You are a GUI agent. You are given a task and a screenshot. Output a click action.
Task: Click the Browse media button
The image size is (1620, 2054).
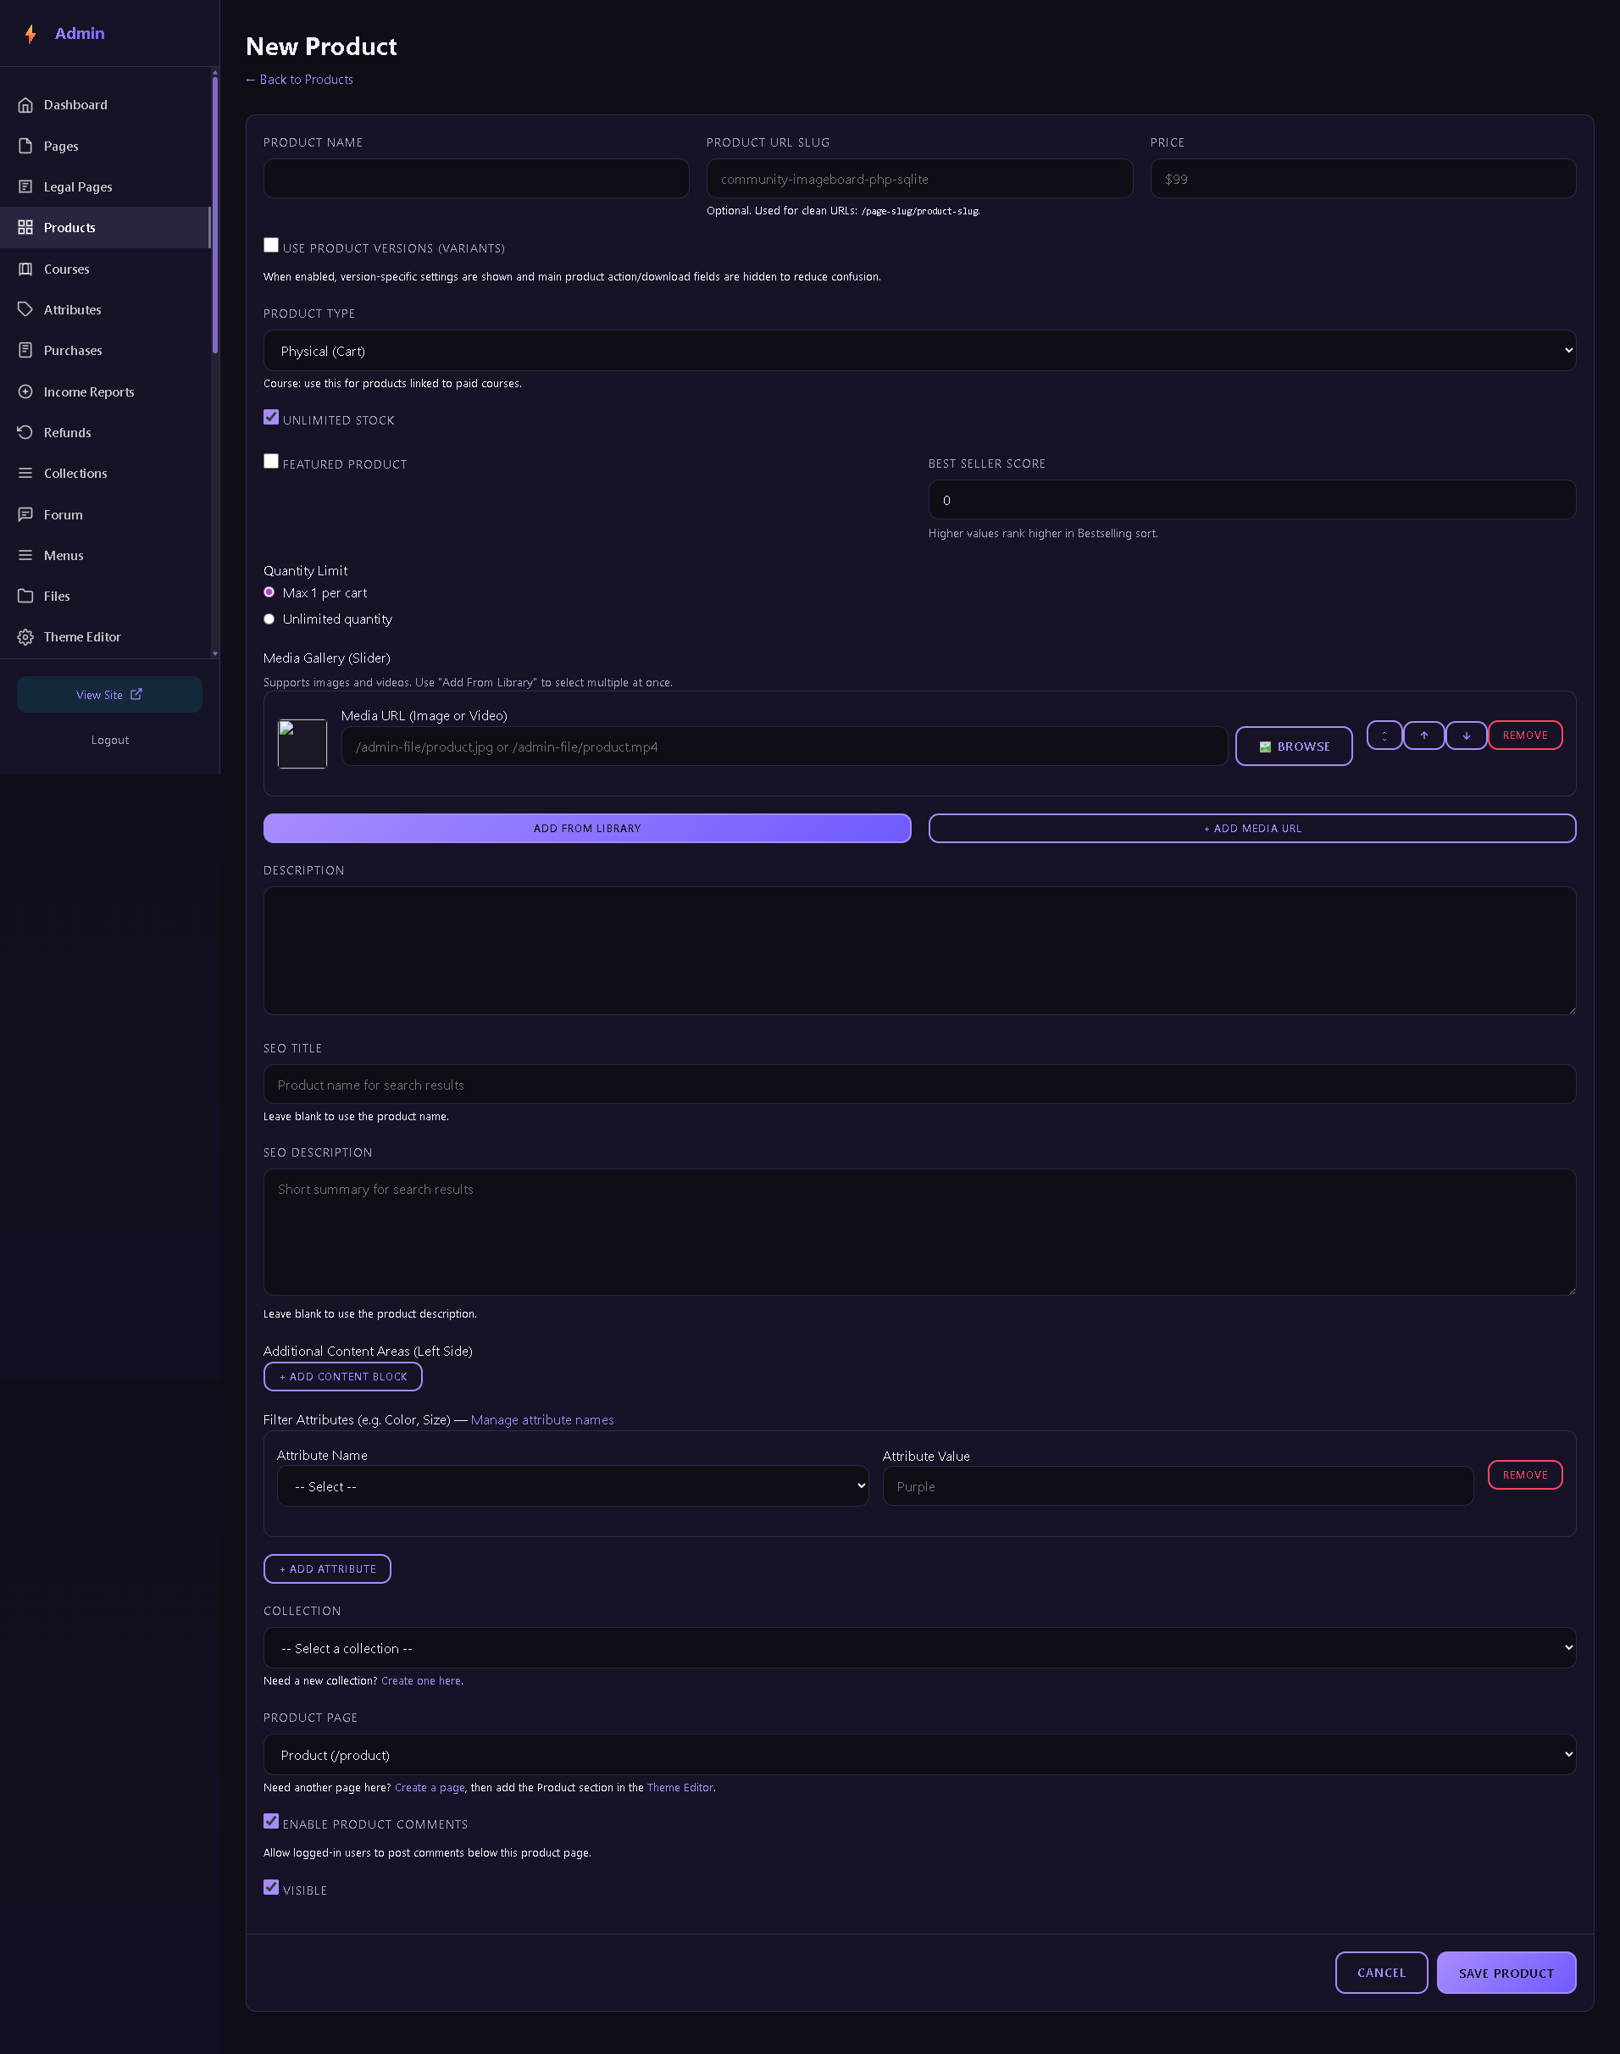(1294, 747)
